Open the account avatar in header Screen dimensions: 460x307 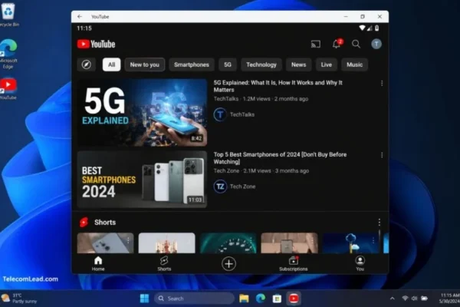(x=376, y=44)
